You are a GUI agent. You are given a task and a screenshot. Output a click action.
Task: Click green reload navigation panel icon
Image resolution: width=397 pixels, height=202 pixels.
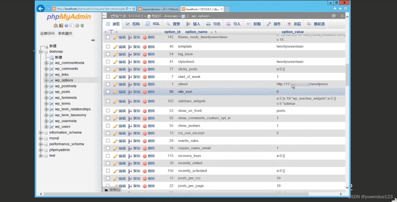(82, 26)
